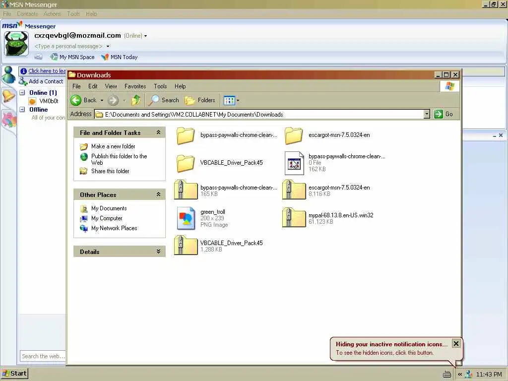Open personal message dropdown arrow in Messenger
This screenshot has width=508, height=381.
tap(108, 46)
